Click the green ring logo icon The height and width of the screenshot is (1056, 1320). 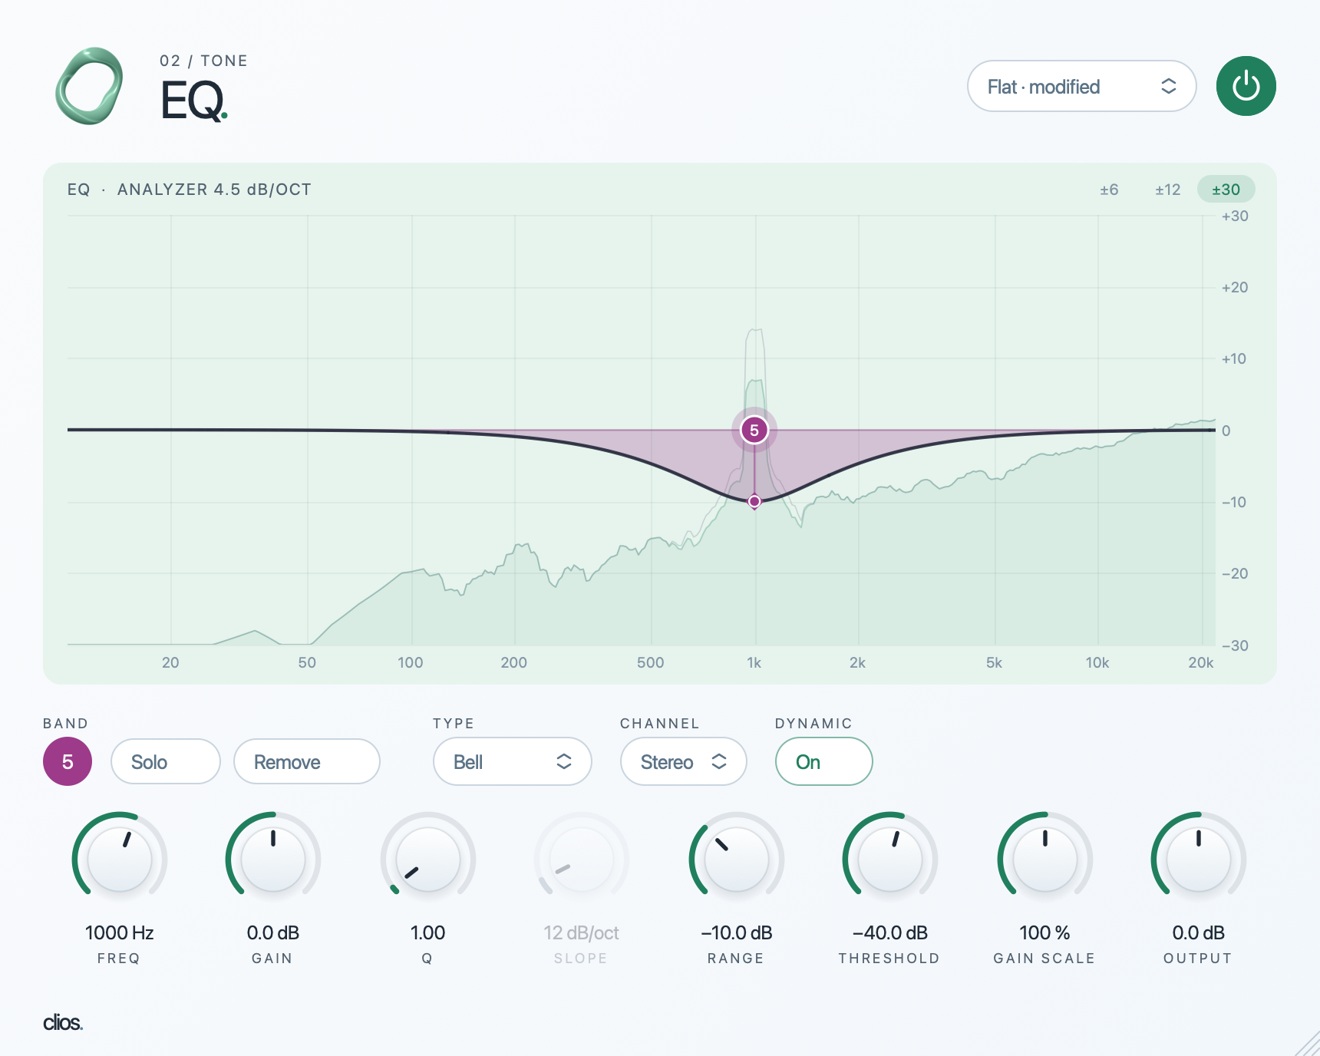(x=89, y=86)
